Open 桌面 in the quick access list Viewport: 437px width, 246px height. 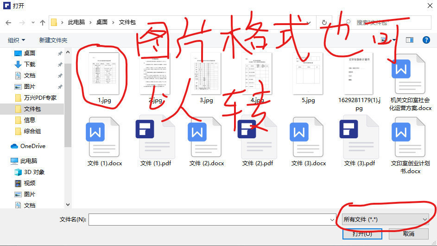click(30, 53)
